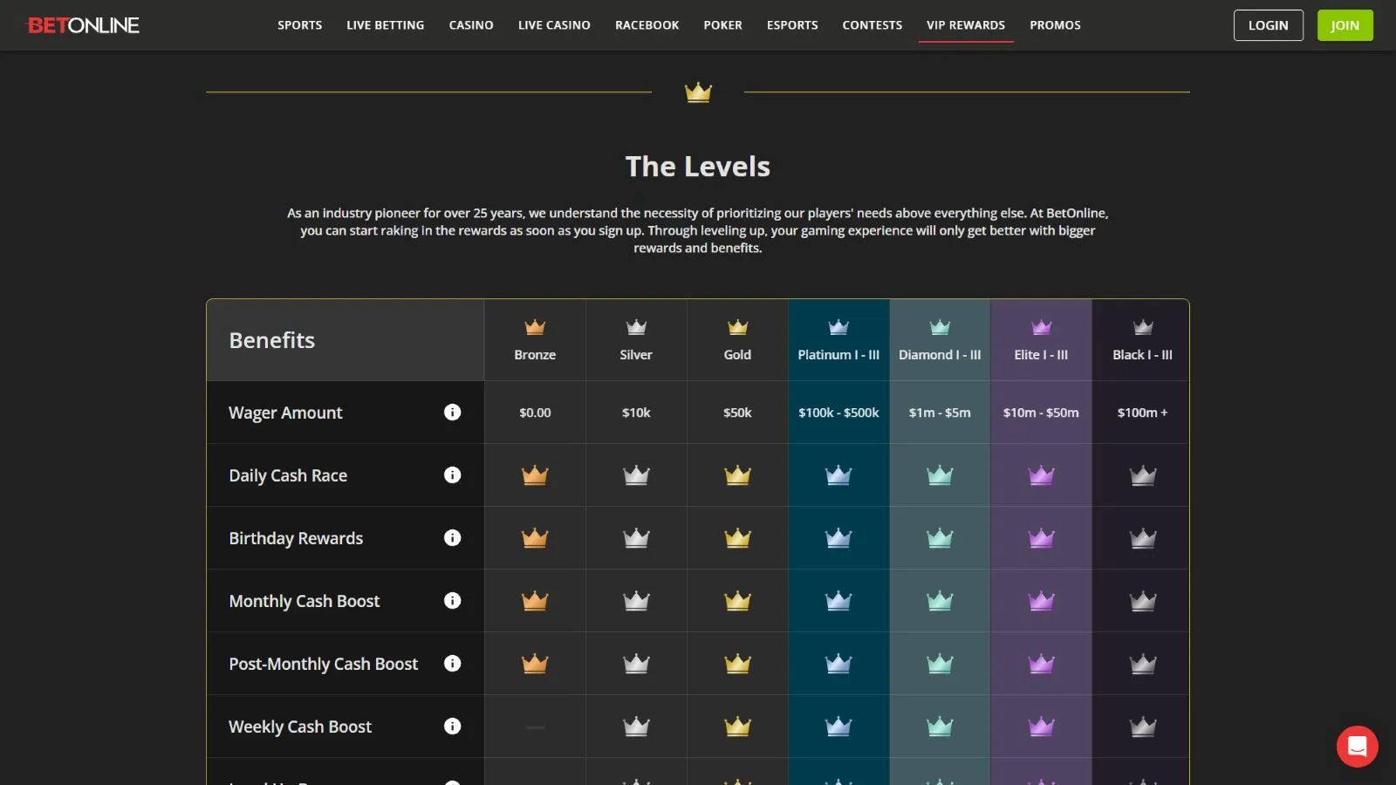This screenshot has width=1396, height=785.
Task: Open the Poker section
Action: [722, 25]
